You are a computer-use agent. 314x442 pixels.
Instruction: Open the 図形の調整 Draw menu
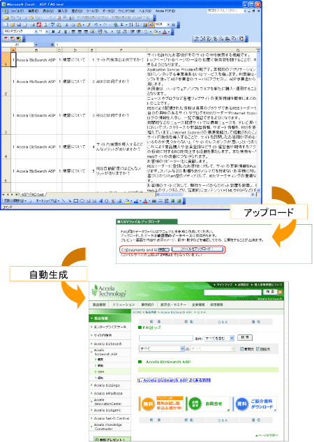15,201
